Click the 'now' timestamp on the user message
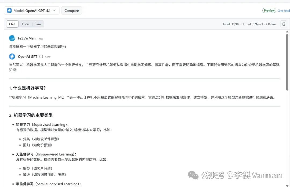This screenshot has width=290, height=187. point(40,38)
